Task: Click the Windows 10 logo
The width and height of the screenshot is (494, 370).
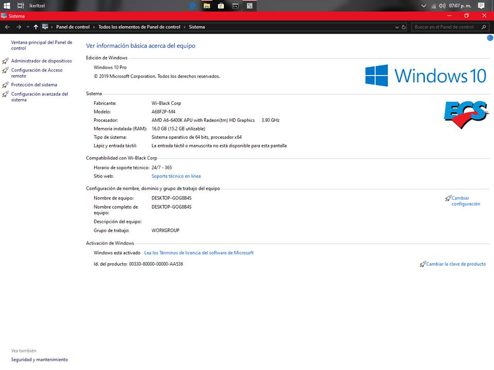Action: pos(426,76)
